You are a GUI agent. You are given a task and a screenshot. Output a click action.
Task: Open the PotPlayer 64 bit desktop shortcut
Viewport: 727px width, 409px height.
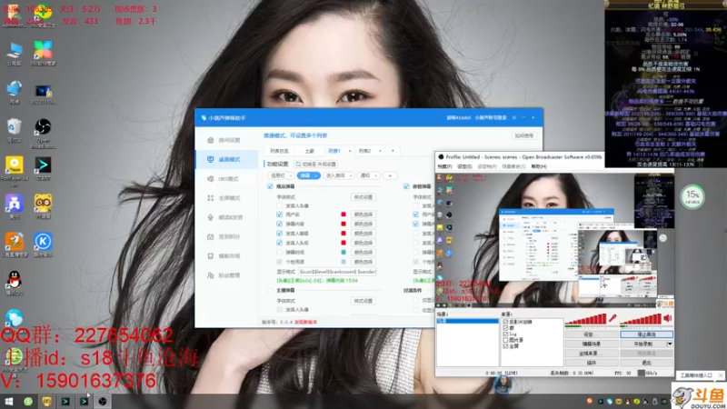coord(14,172)
